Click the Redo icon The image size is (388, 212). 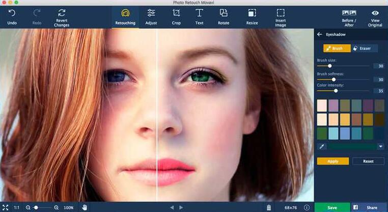point(37,13)
